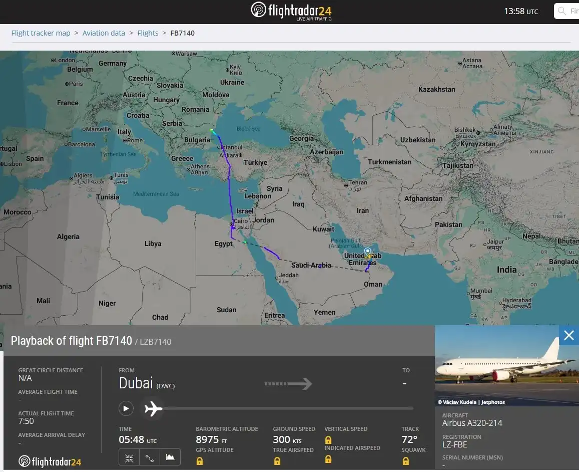The height and width of the screenshot is (472, 579).
Task: Click the true airspeed lock icon
Action: click(x=277, y=461)
